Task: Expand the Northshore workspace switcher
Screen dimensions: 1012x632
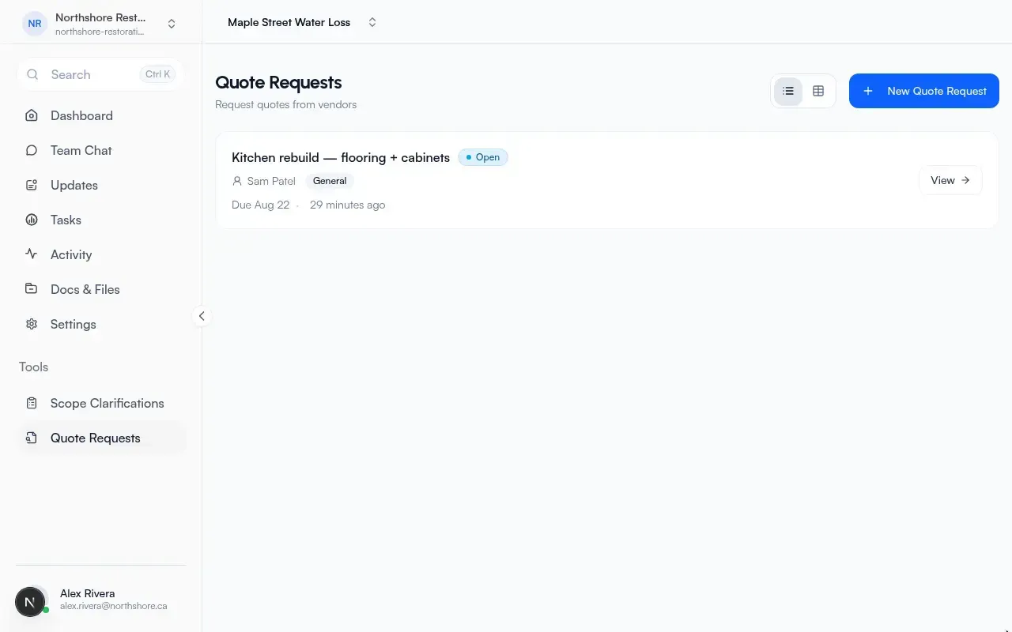Action: (172, 24)
